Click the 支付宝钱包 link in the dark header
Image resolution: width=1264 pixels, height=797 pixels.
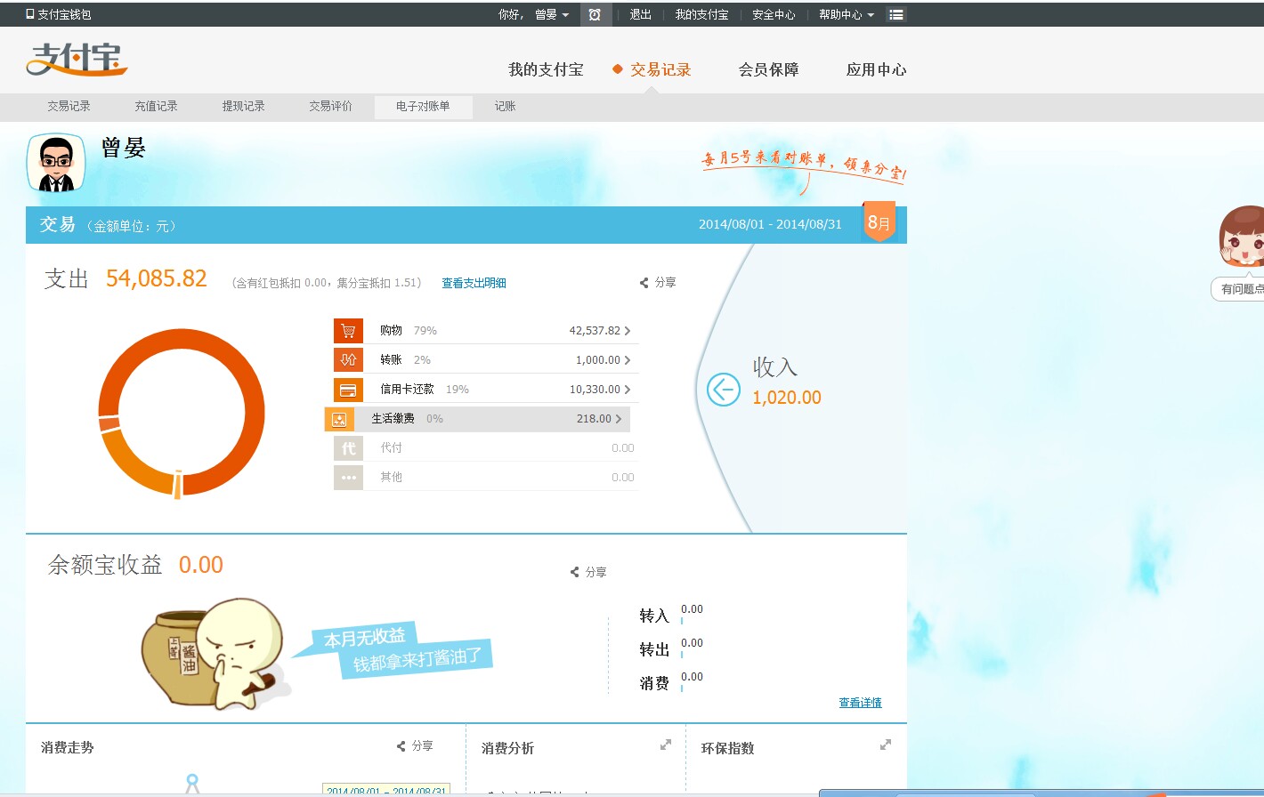tap(59, 15)
